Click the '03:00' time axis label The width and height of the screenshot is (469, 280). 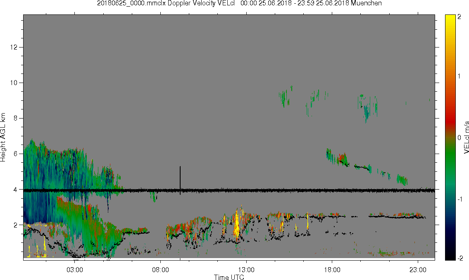(74, 270)
